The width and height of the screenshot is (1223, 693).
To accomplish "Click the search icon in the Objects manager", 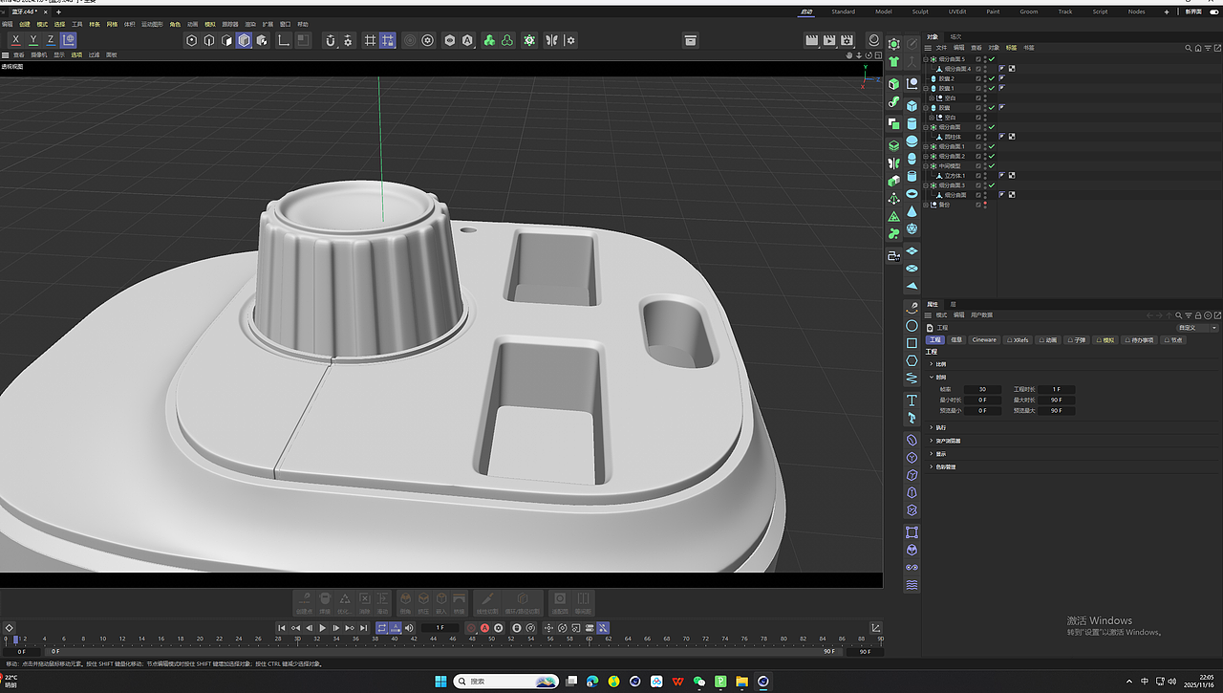I will pyautogui.click(x=1189, y=48).
